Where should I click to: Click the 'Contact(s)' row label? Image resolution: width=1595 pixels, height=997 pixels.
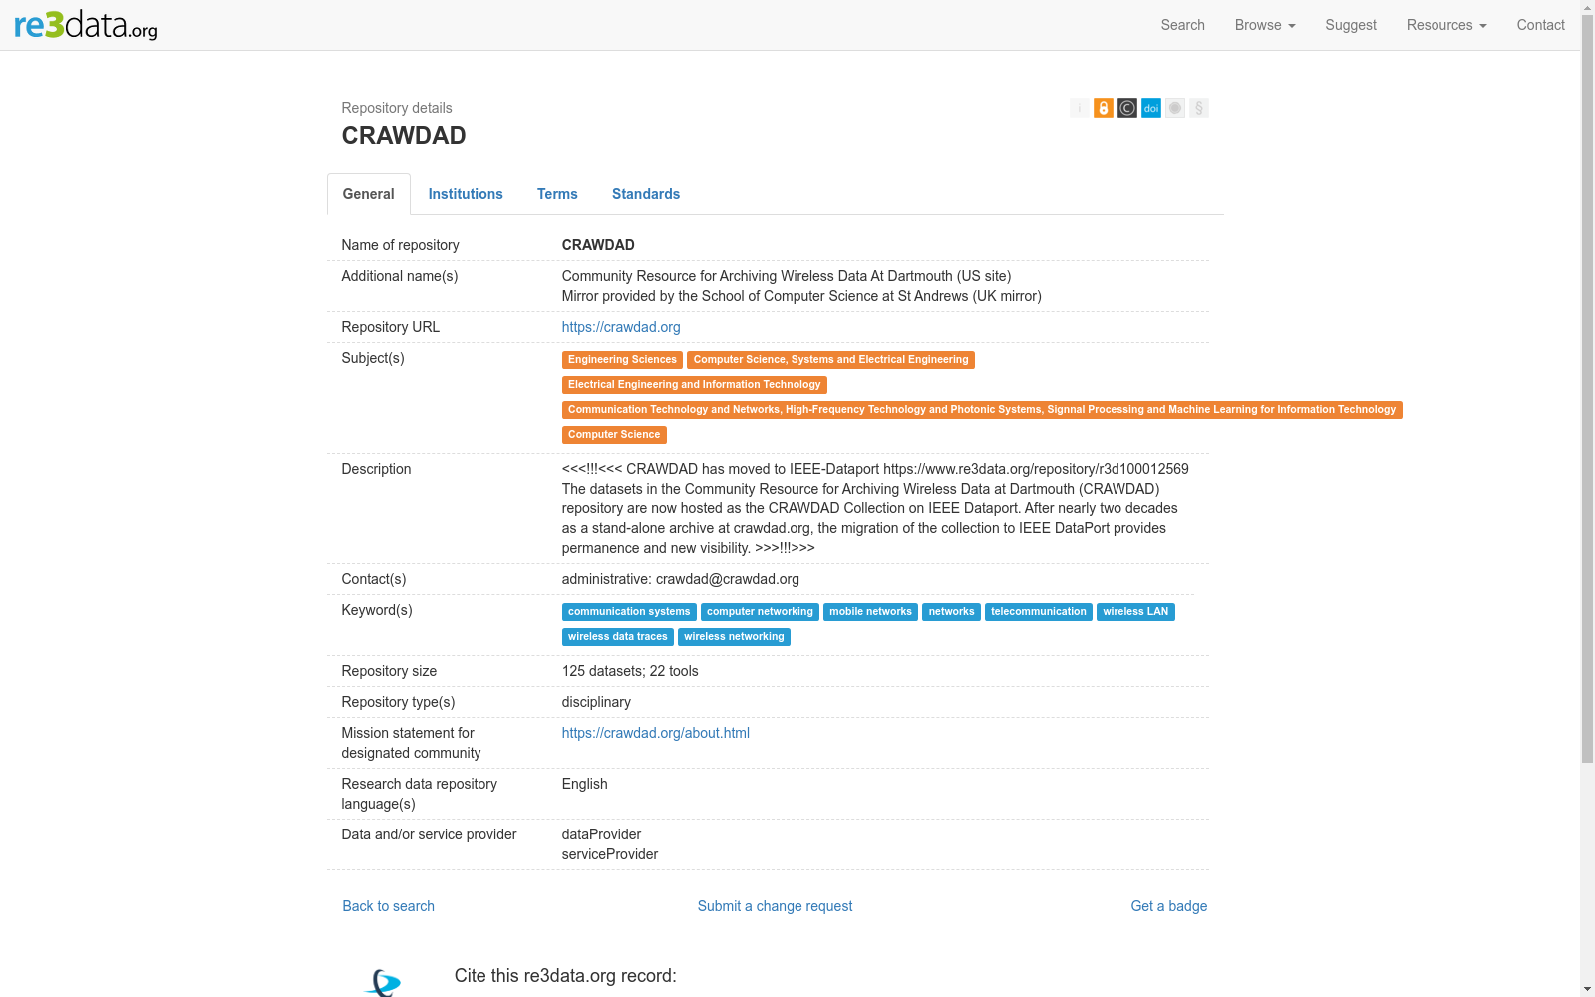(x=374, y=579)
